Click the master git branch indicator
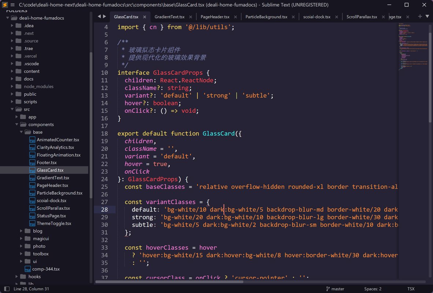433x293 pixels. pos(335,289)
